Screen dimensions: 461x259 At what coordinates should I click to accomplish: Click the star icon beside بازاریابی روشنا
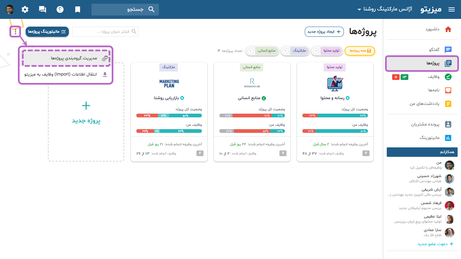(x=182, y=98)
